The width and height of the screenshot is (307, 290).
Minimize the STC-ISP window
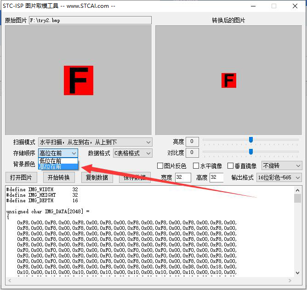click(x=253, y=6)
